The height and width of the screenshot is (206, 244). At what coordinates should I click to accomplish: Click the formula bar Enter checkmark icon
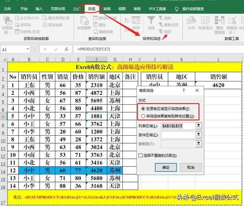tap(56, 49)
